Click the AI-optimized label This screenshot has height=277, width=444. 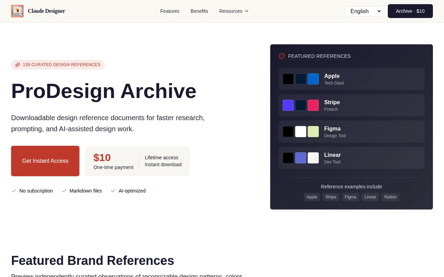pos(132,191)
